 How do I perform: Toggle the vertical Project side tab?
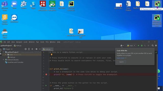pyautogui.click(x=1, y=51)
